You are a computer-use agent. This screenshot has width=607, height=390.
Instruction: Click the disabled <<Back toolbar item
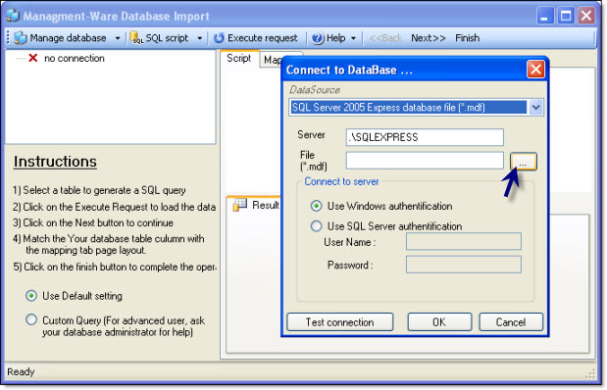coord(385,38)
